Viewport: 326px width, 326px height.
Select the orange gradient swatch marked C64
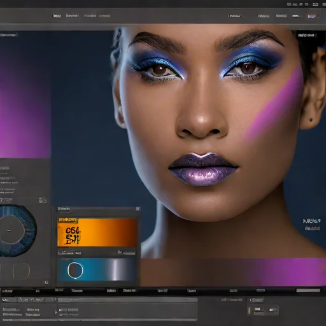(x=97, y=232)
